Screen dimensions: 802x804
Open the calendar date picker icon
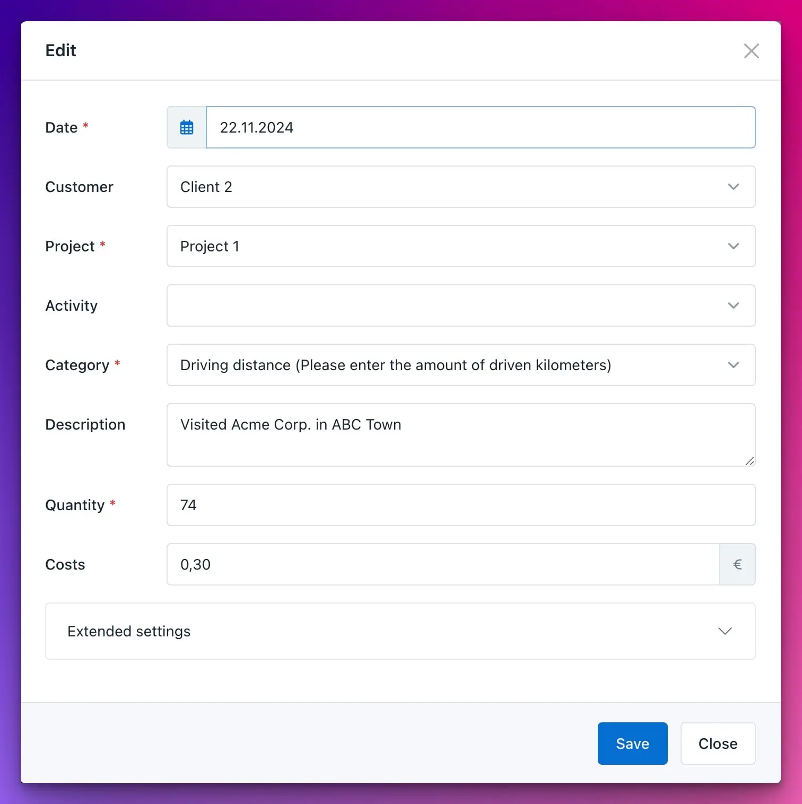187,127
